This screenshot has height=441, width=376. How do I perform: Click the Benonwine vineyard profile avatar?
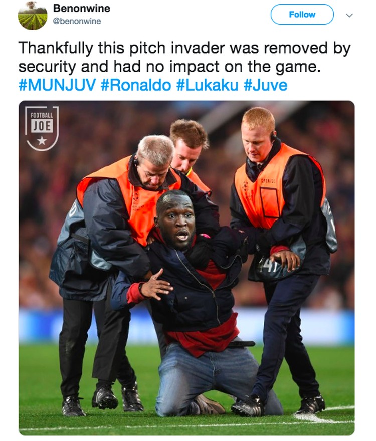pyautogui.click(x=33, y=16)
